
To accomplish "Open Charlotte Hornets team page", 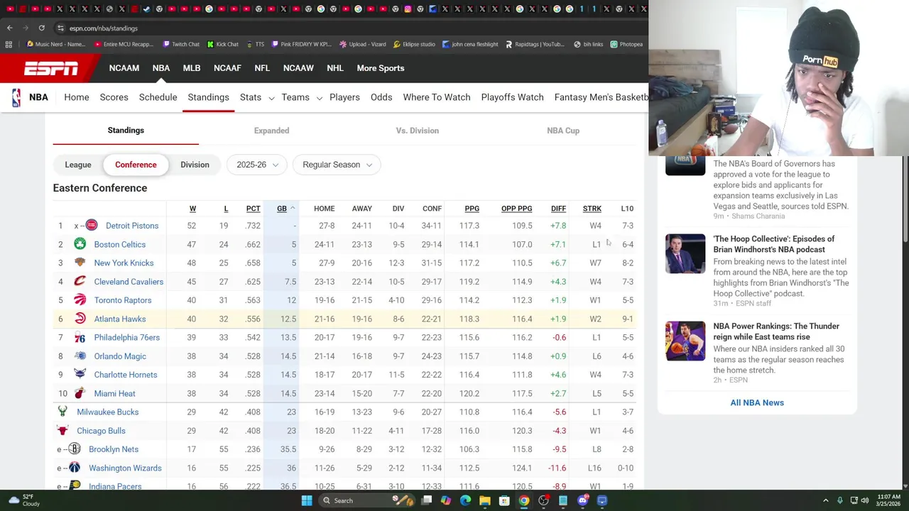I will coord(126,375).
